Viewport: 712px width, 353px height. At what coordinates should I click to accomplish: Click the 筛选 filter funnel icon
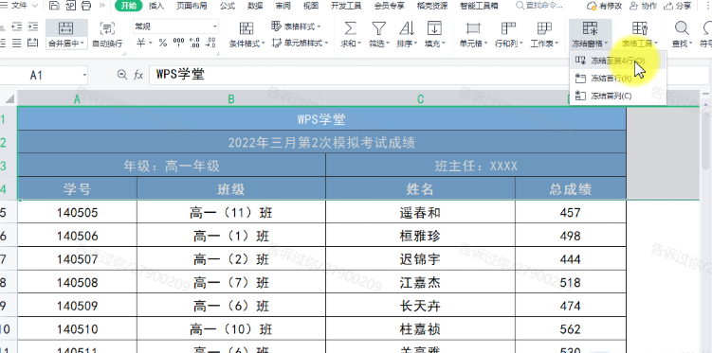pyautogui.click(x=378, y=28)
